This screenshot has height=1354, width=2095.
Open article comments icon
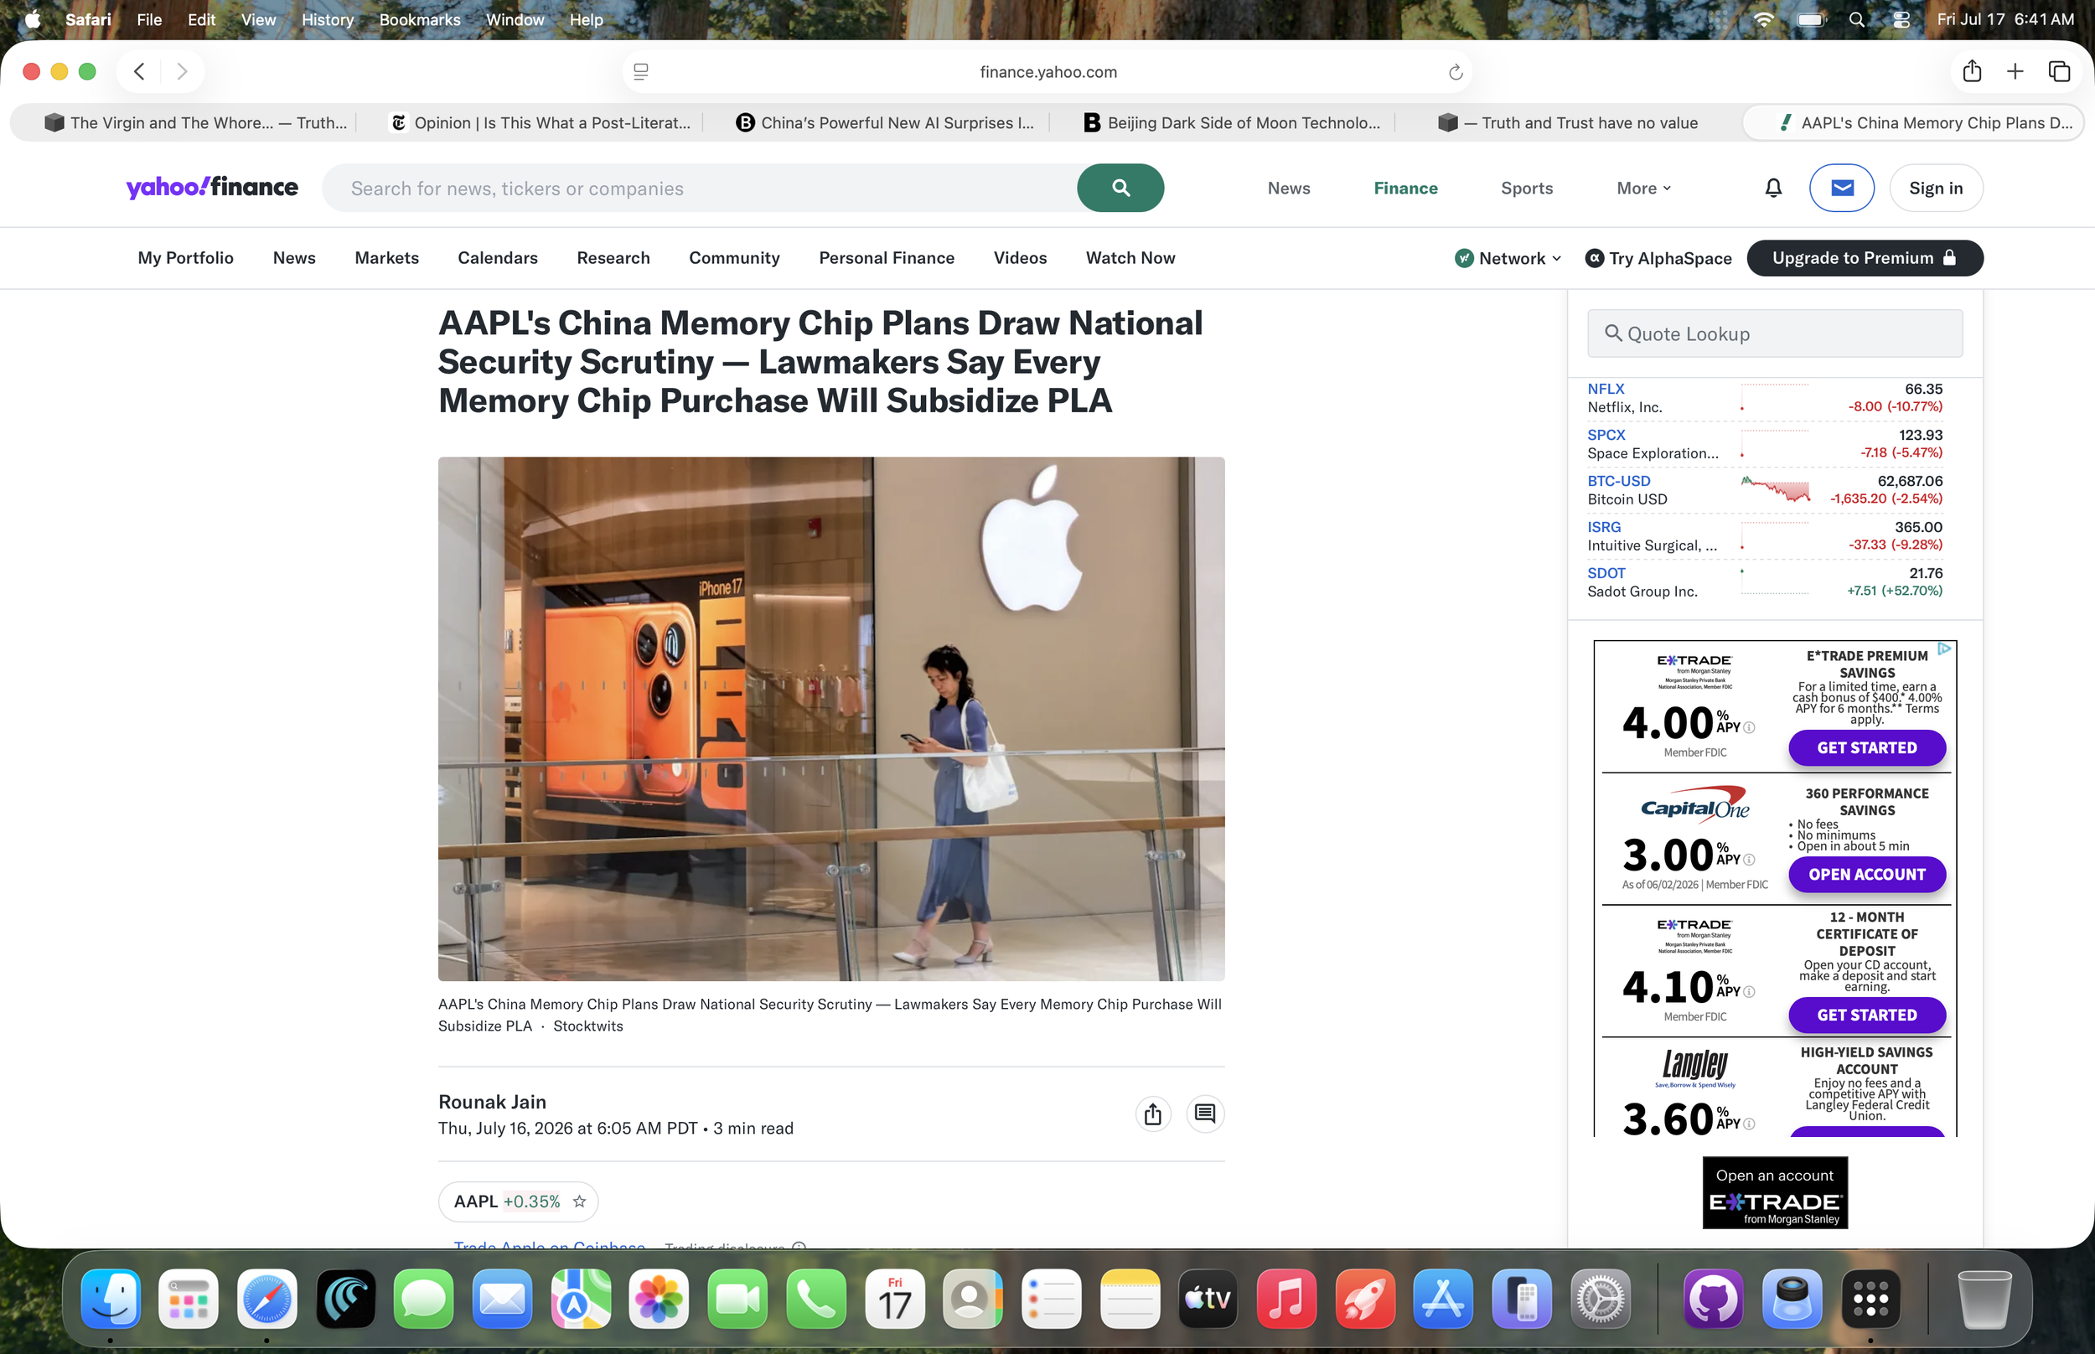(1205, 1114)
